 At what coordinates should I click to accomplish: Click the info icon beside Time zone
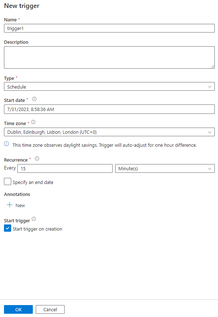pyautogui.click(x=33, y=123)
